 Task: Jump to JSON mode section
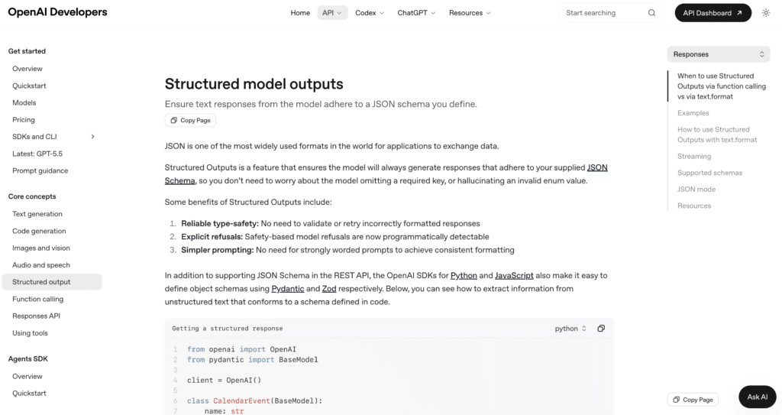(696, 190)
